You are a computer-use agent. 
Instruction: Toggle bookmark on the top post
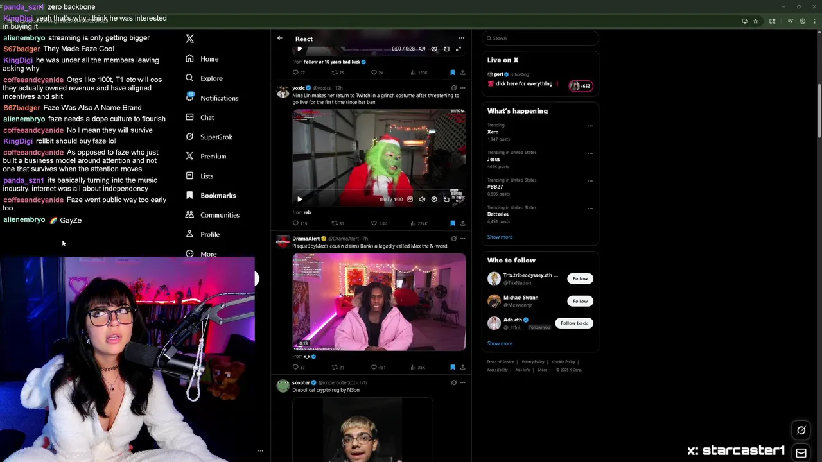coord(453,73)
